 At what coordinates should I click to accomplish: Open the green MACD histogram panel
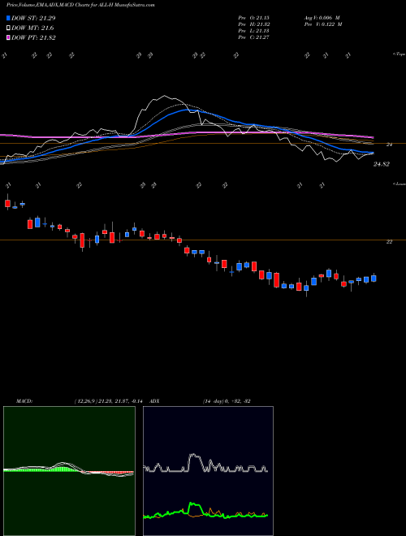tap(69, 471)
